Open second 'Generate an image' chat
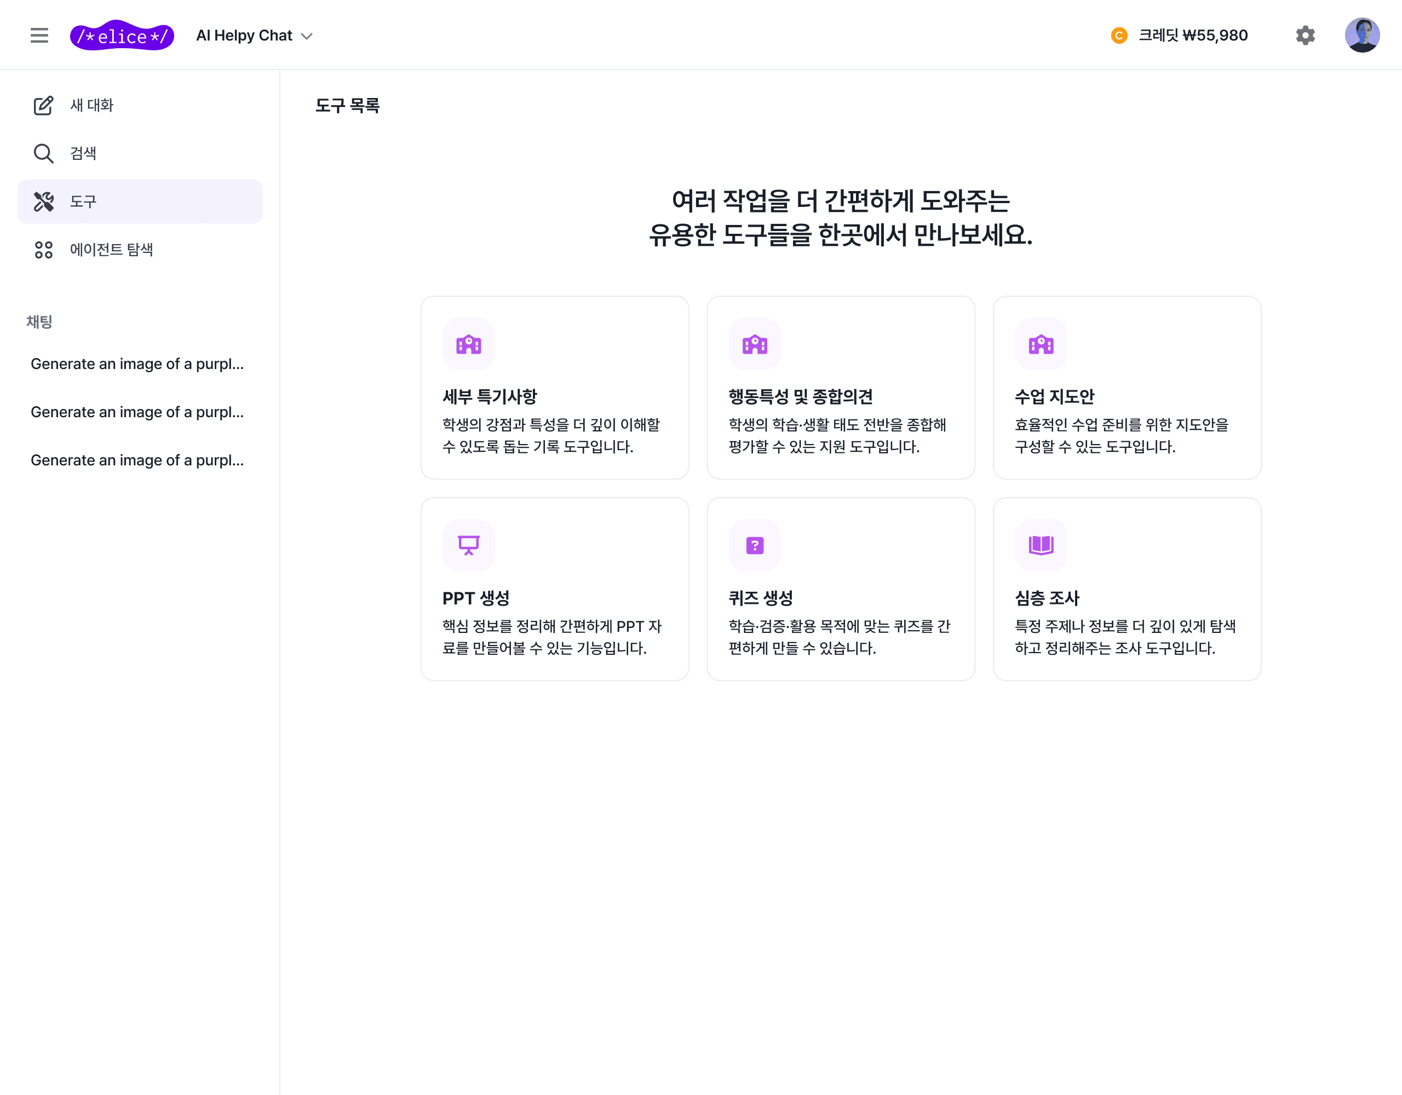This screenshot has width=1402, height=1095. click(137, 412)
